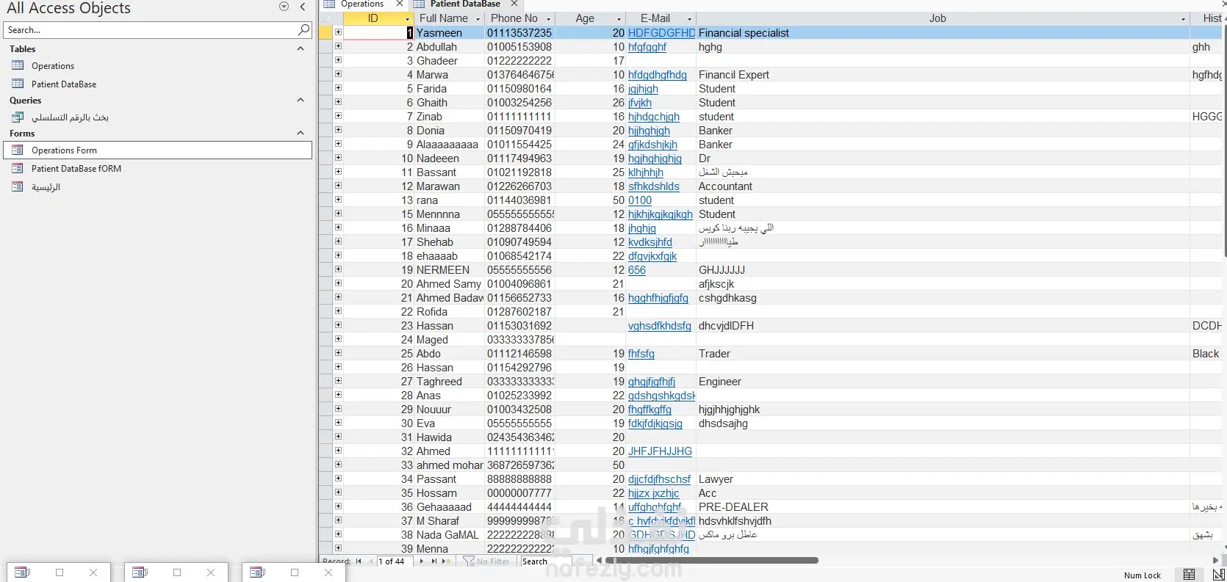Create new blank record button

pos(445,561)
